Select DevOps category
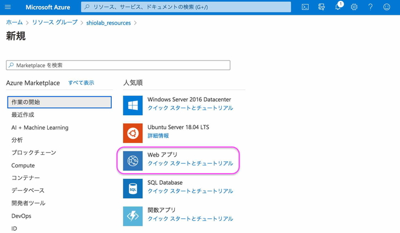 (21, 216)
